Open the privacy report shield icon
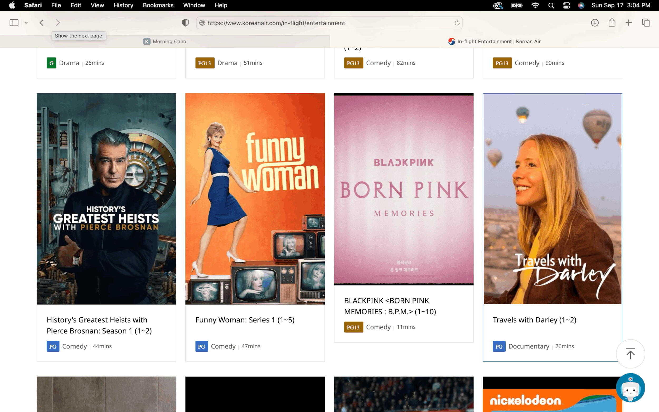659x412 pixels. [185, 23]
